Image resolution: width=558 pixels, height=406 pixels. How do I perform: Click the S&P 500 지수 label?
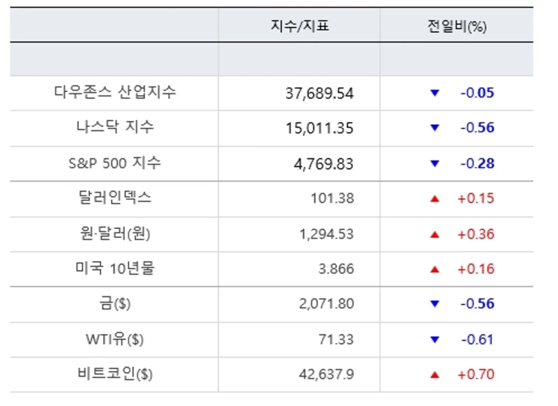[115, 163]
